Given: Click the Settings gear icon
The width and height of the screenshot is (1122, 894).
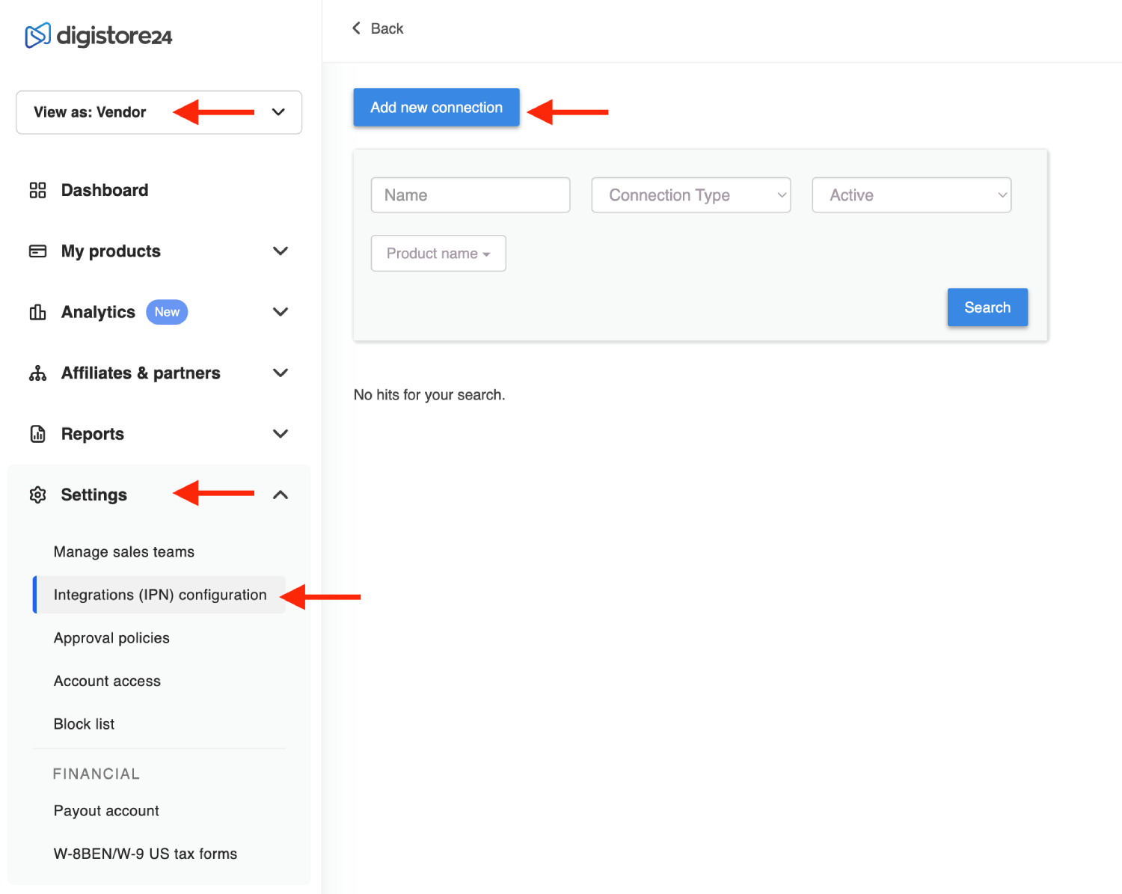Looking at the screenshot, I should (x=37, y=495).
